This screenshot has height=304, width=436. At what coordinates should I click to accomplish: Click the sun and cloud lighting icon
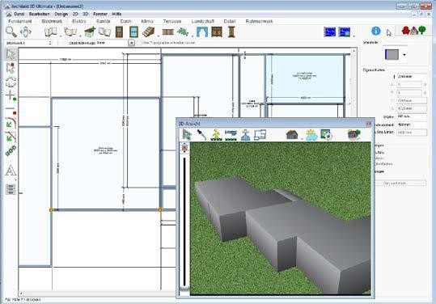(x=311, y=135)
